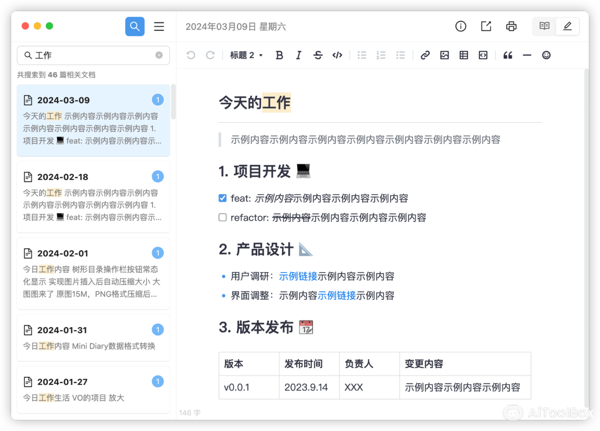This screenshot has height=431, width=600.
Task: Select the 2024-01-31 entry in sidebar
Action: 93,338
